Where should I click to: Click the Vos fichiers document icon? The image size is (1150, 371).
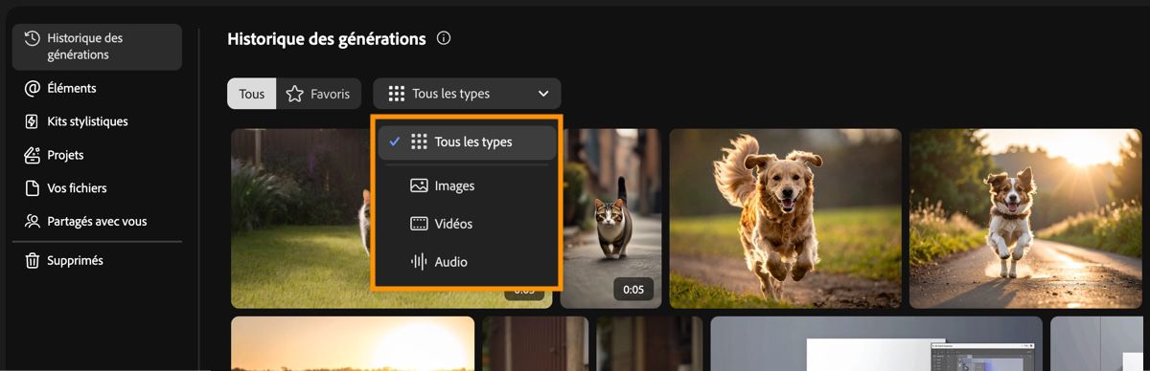click(x=32, y=188)
